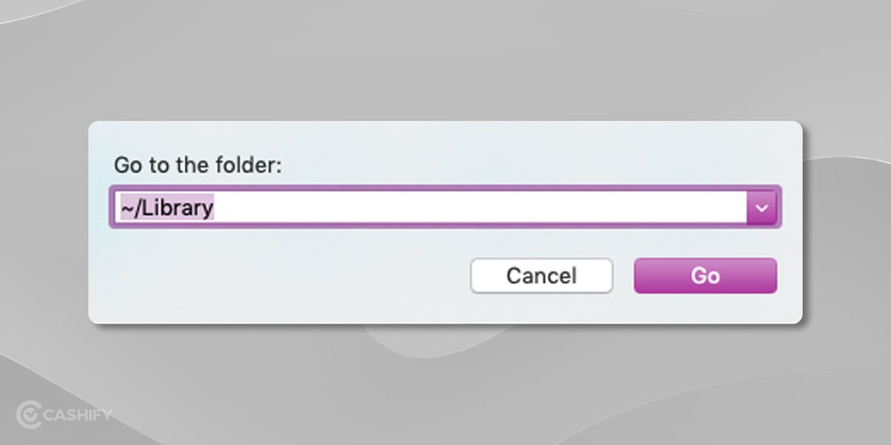
Task: Confirm navigation with the Go button
Action: coord(705,275)
